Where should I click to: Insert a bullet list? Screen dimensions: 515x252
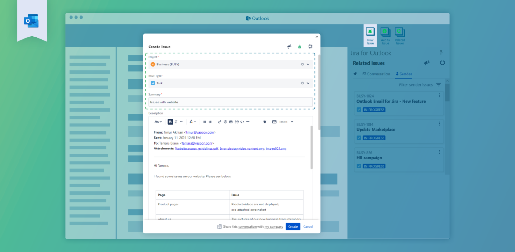click(x=204, y=122)
